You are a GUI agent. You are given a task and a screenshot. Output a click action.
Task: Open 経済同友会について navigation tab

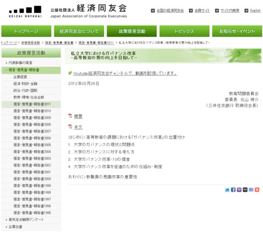tap(79, 31)
